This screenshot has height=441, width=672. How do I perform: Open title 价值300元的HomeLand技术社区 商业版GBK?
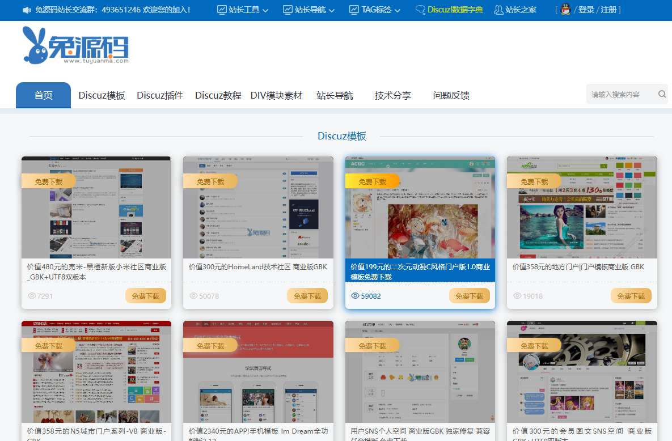point(258,266)
